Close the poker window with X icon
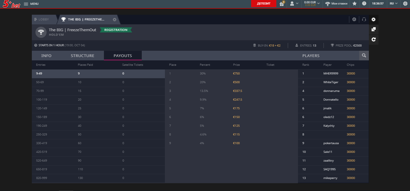410x191 pixels. [x=373, y=20]
